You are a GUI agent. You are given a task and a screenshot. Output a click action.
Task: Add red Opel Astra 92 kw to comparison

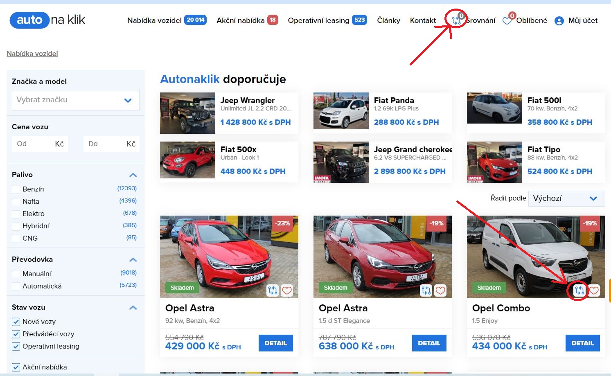pos(273,290)
